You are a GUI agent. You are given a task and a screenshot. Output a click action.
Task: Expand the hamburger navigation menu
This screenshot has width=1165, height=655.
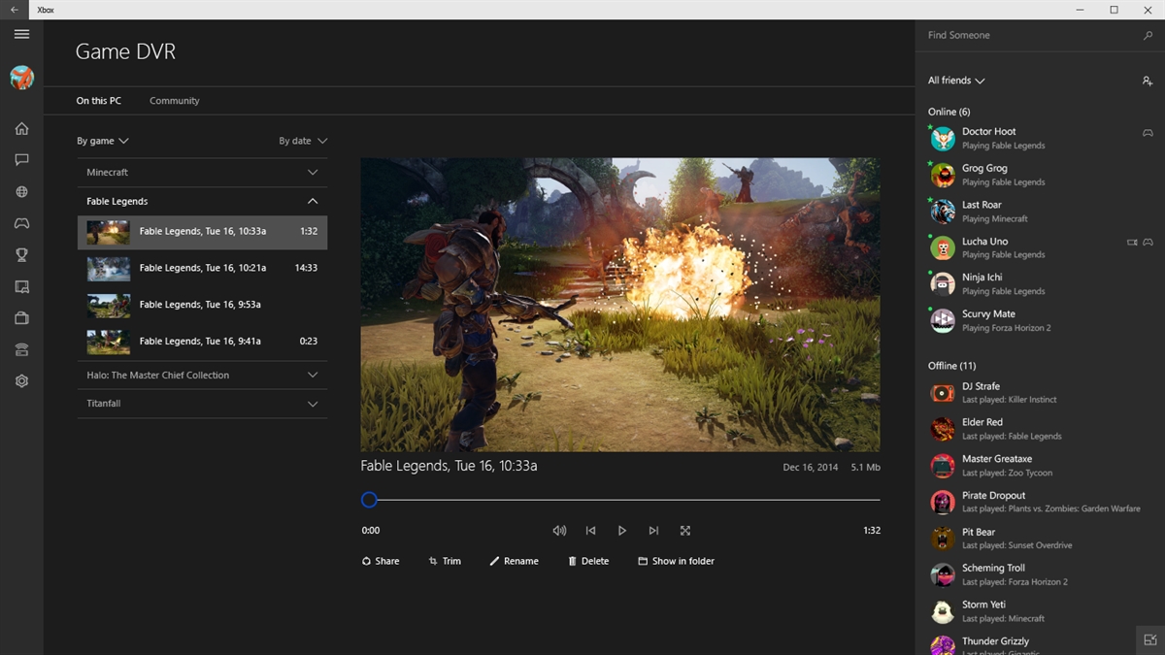coord(21,34)
